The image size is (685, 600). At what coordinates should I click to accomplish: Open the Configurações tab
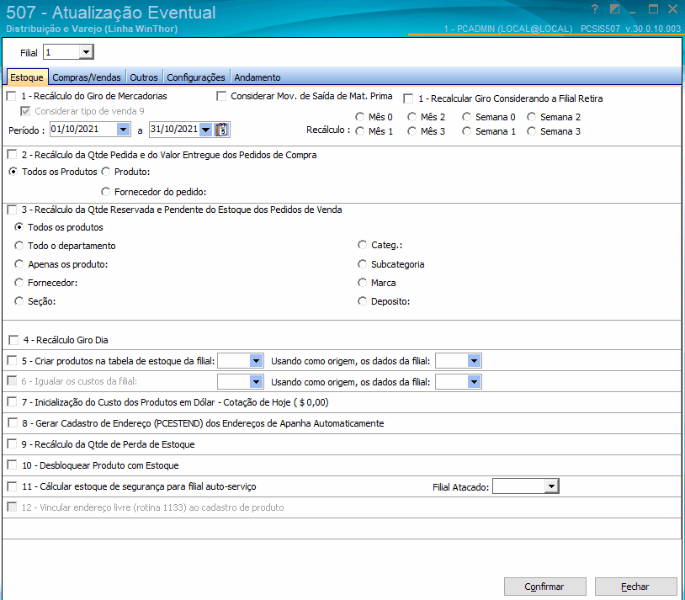(196, 77)
